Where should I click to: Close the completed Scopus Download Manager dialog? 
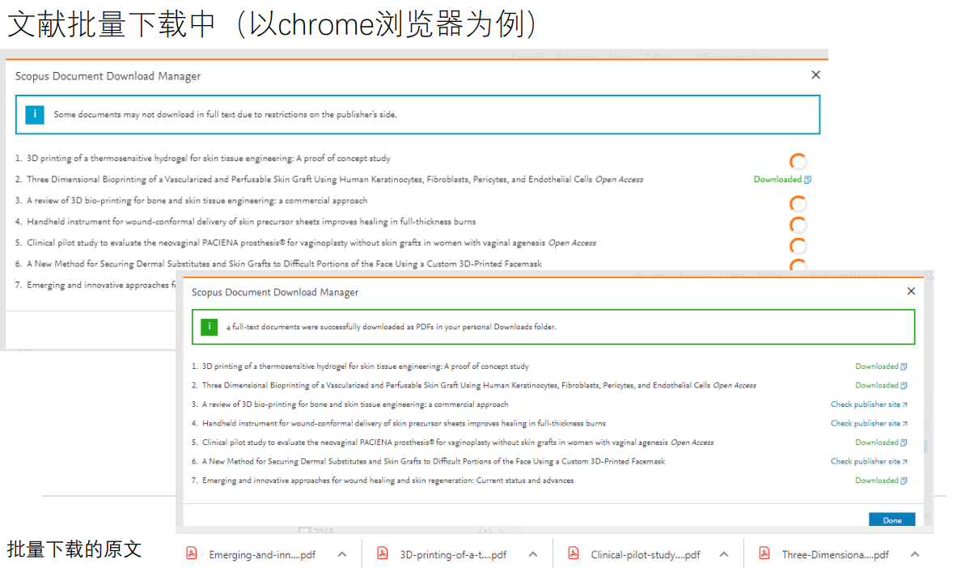tap(911, 291)
